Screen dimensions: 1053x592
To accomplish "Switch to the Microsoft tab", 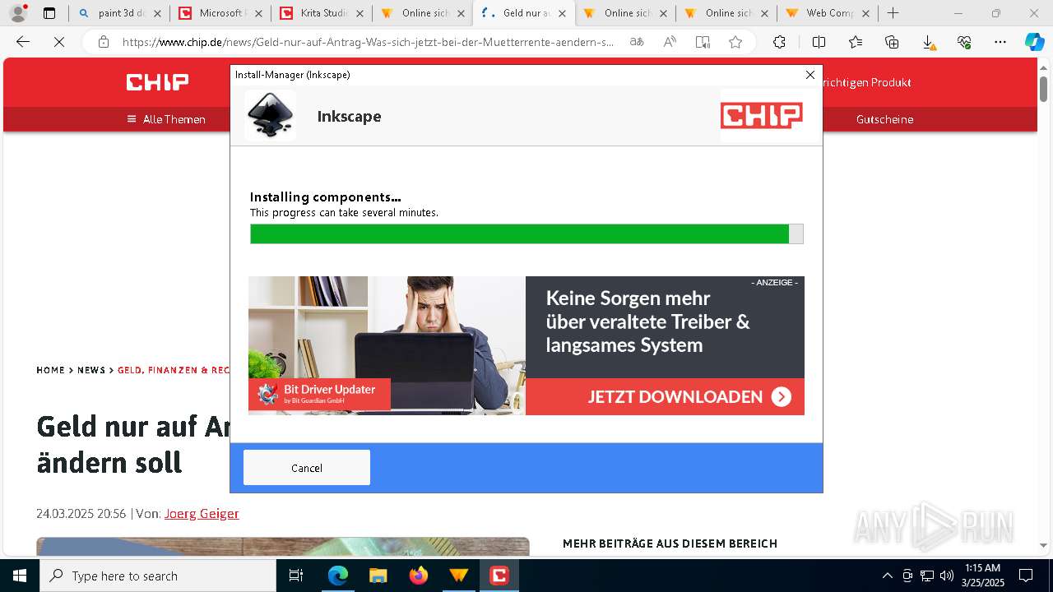I will click(x=220, y=13).
